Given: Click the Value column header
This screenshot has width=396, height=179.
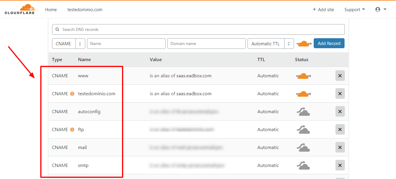Looking at the screenshot, I should pyautogui.click(x=156, y=60).
